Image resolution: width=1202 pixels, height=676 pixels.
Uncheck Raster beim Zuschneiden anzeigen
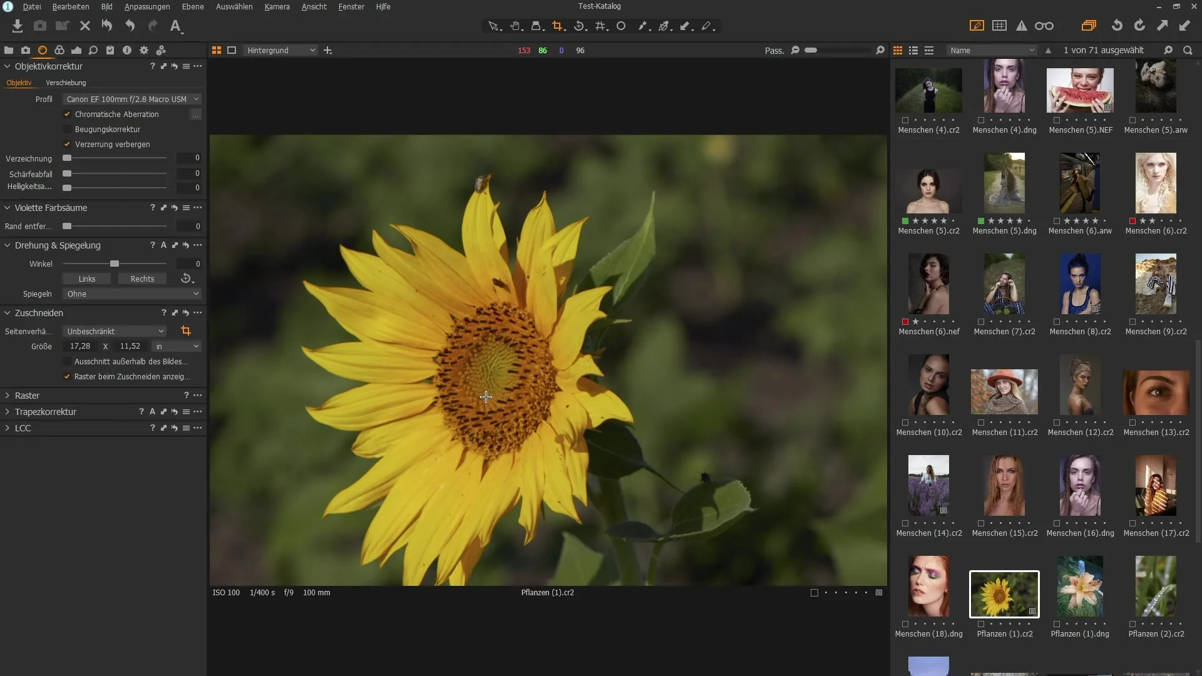click(x=67, y=376)
